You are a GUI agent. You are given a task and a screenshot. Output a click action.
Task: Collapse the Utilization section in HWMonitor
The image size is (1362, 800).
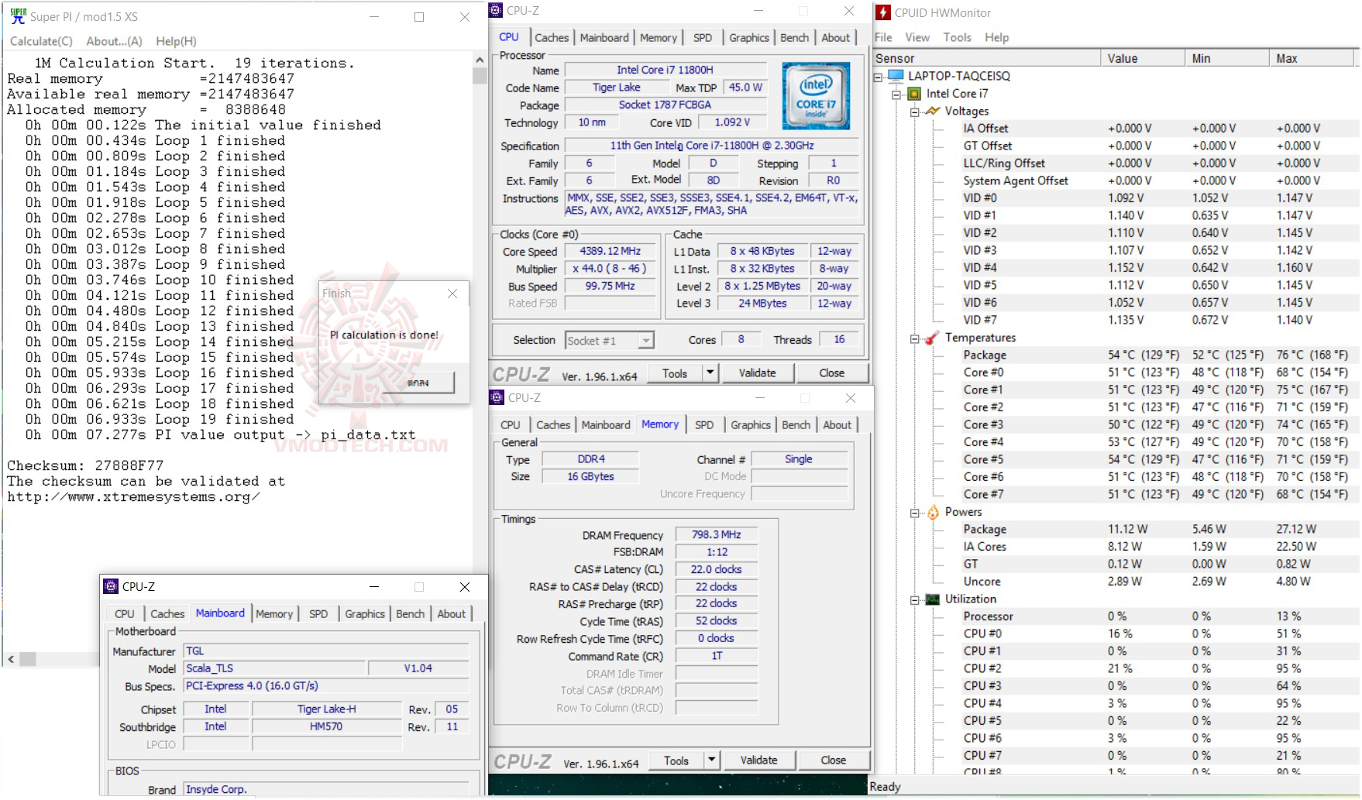(x=915, y=600)
